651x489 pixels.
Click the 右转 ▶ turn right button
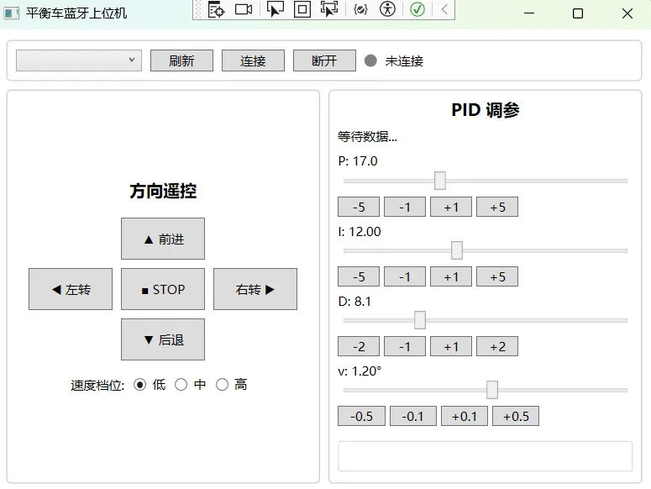tap(255, 289)
